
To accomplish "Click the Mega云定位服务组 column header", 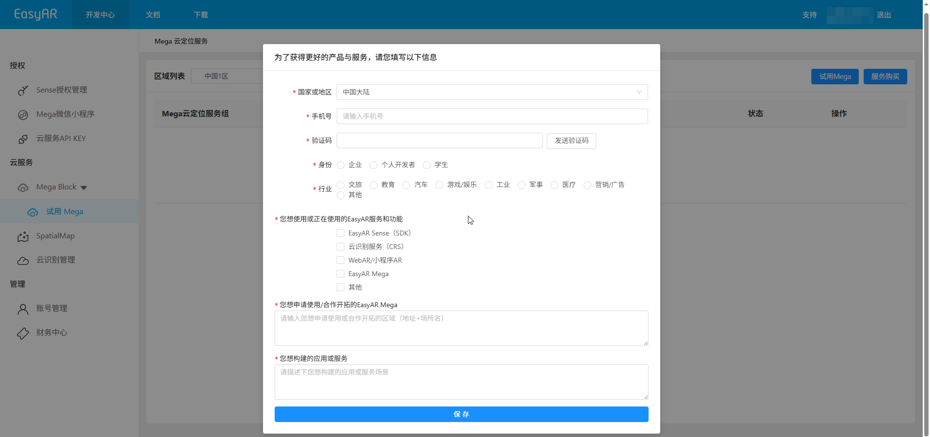I will (x=195, y=113).
